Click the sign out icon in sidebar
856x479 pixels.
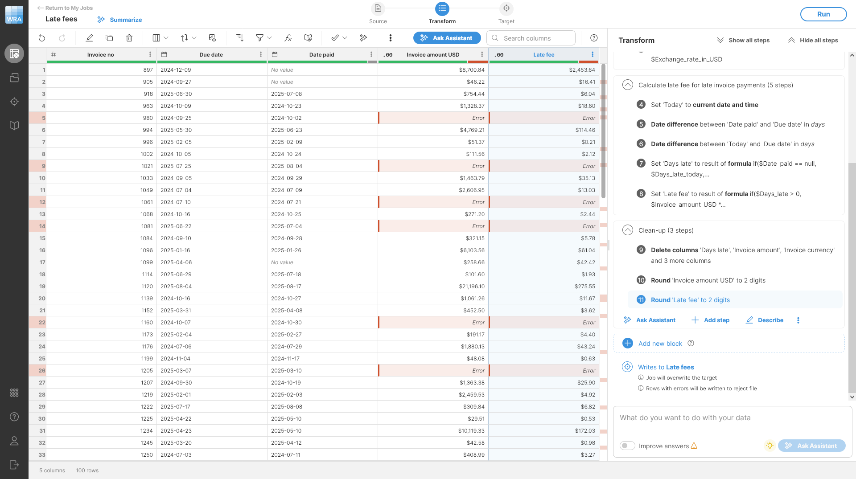[x=14, y=465]
